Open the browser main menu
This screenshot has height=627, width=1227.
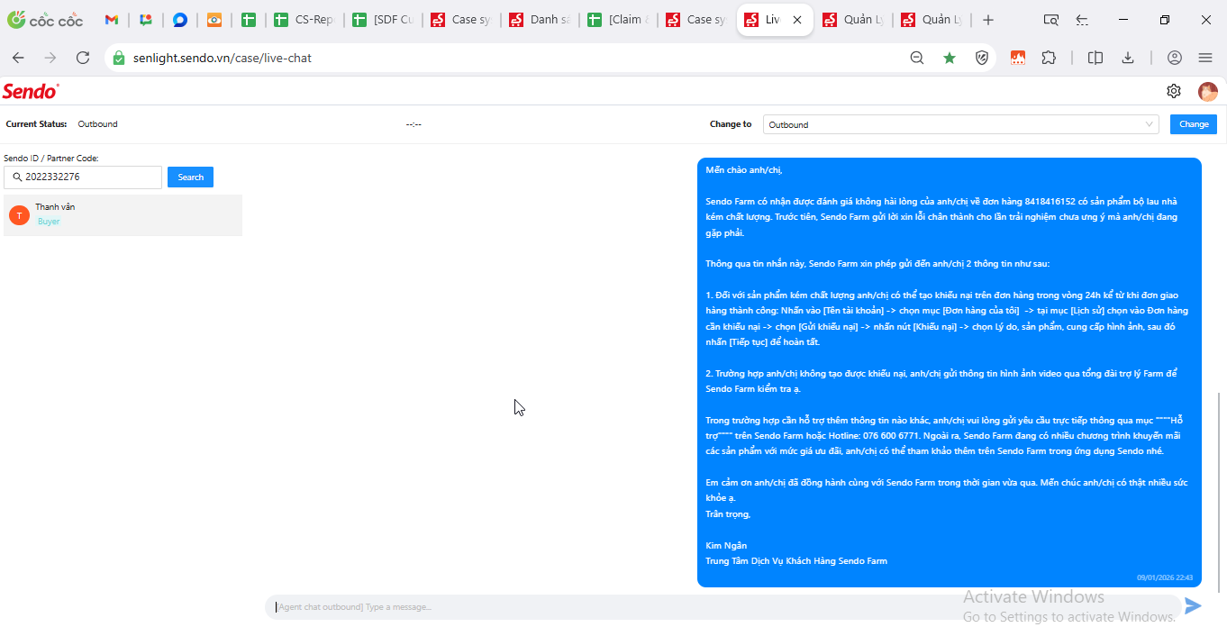1205,58
